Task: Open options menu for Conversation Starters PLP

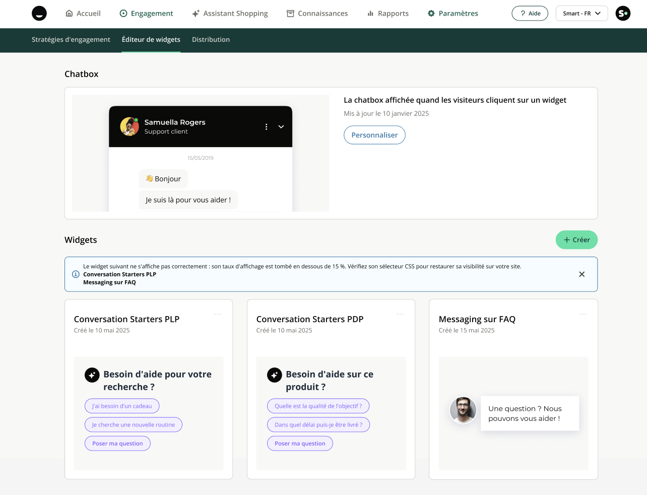Action: pos(218,315)
